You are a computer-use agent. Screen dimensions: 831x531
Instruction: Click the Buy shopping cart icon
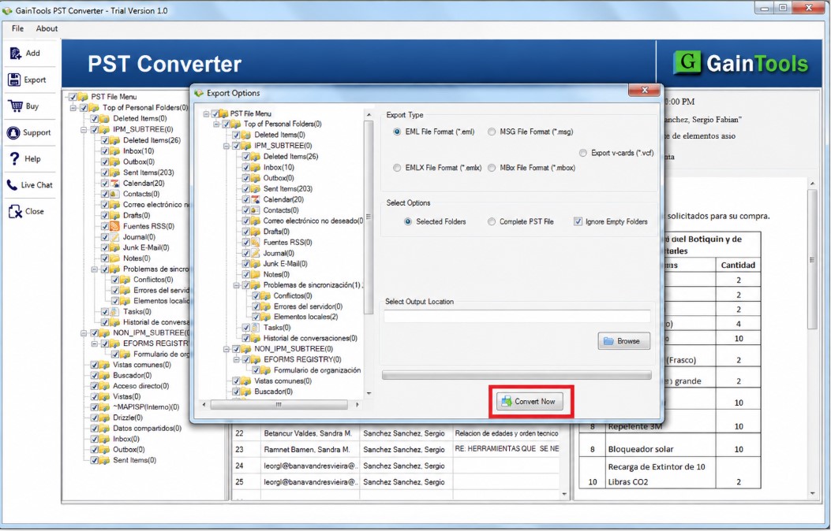15,106
